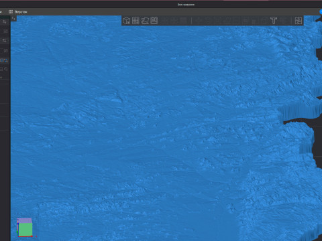This screenshot has height=241, width=322.
Task: Click the magnifier icon in left panel
Action: point(6,69)
